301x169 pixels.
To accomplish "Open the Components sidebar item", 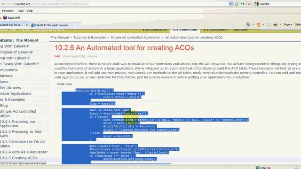I will point(9,70).
